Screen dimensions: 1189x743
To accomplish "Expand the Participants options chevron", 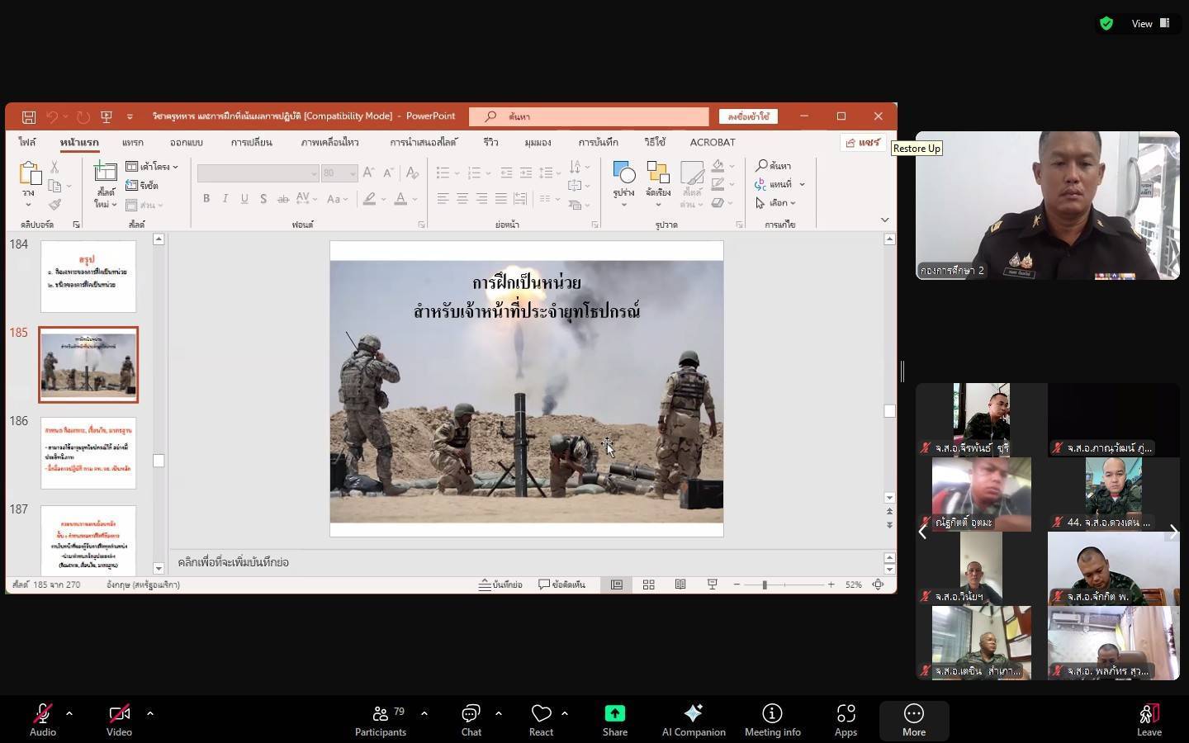I will coord(424,713).
